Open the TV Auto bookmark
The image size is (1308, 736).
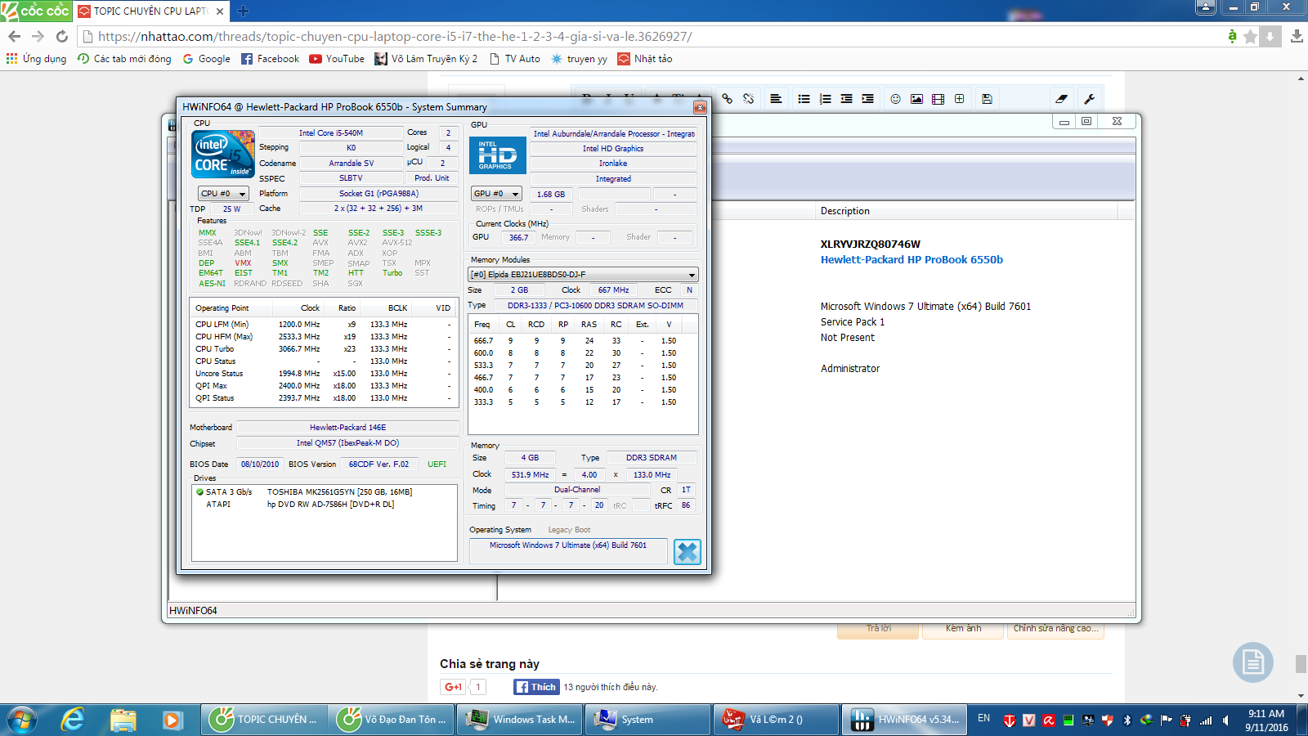515,59
